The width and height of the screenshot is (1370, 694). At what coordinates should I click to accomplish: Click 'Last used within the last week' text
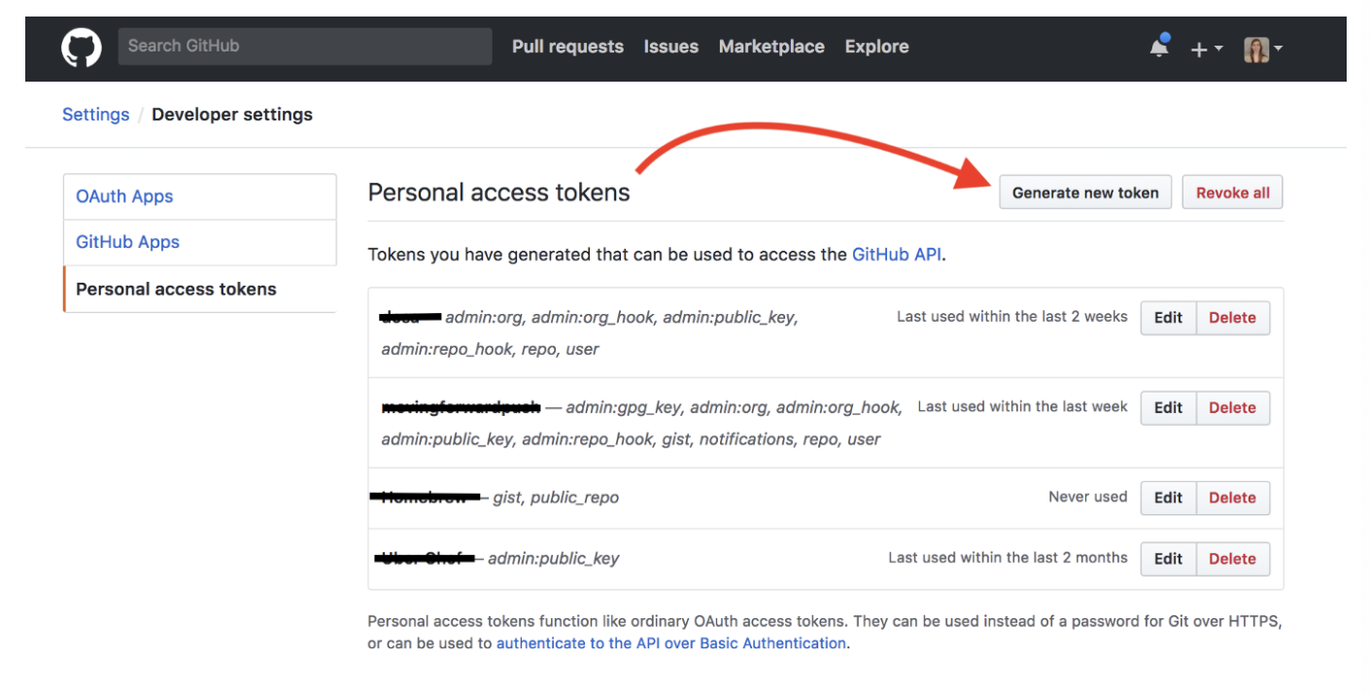[1022, 406]
